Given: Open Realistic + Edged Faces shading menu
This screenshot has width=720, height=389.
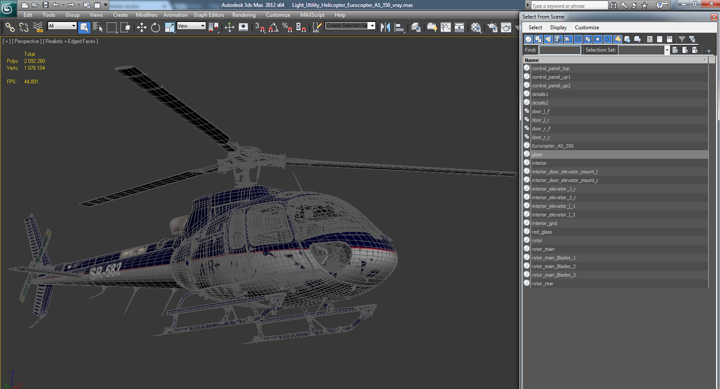Looking at the screenshot, I should point(71,41).
